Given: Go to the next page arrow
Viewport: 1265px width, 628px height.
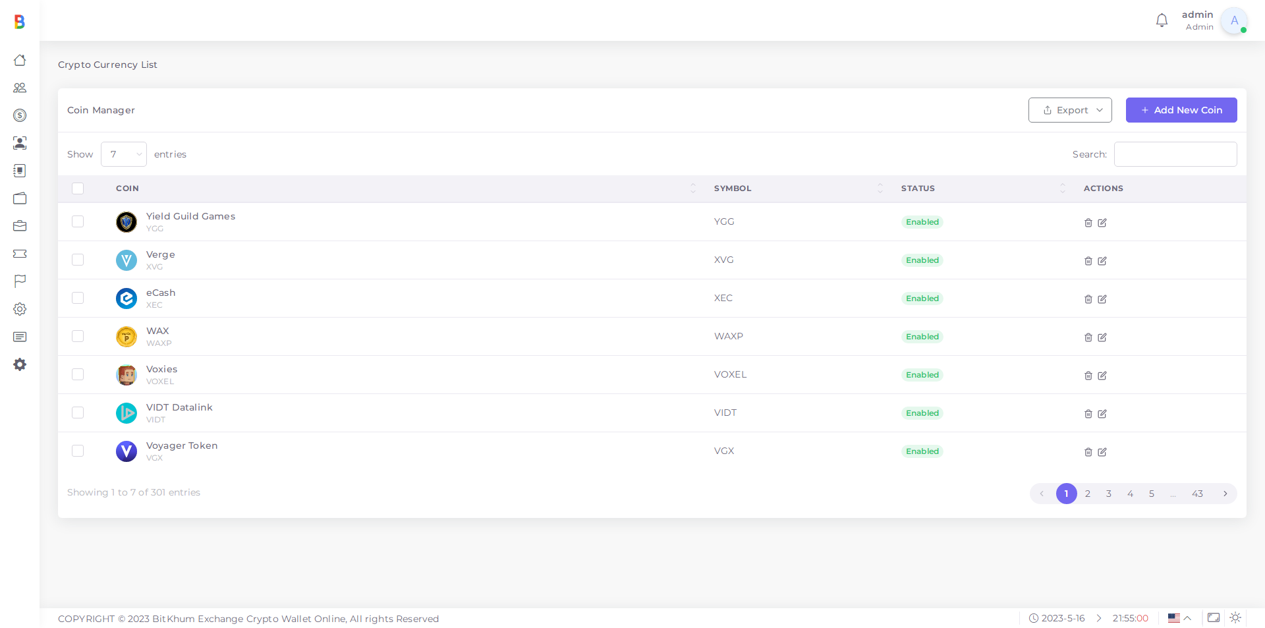Looking at the screenshot, I should click(x=1225, y=494).
